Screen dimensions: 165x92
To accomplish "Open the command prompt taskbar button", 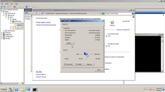I will click(x=35, y=89).
